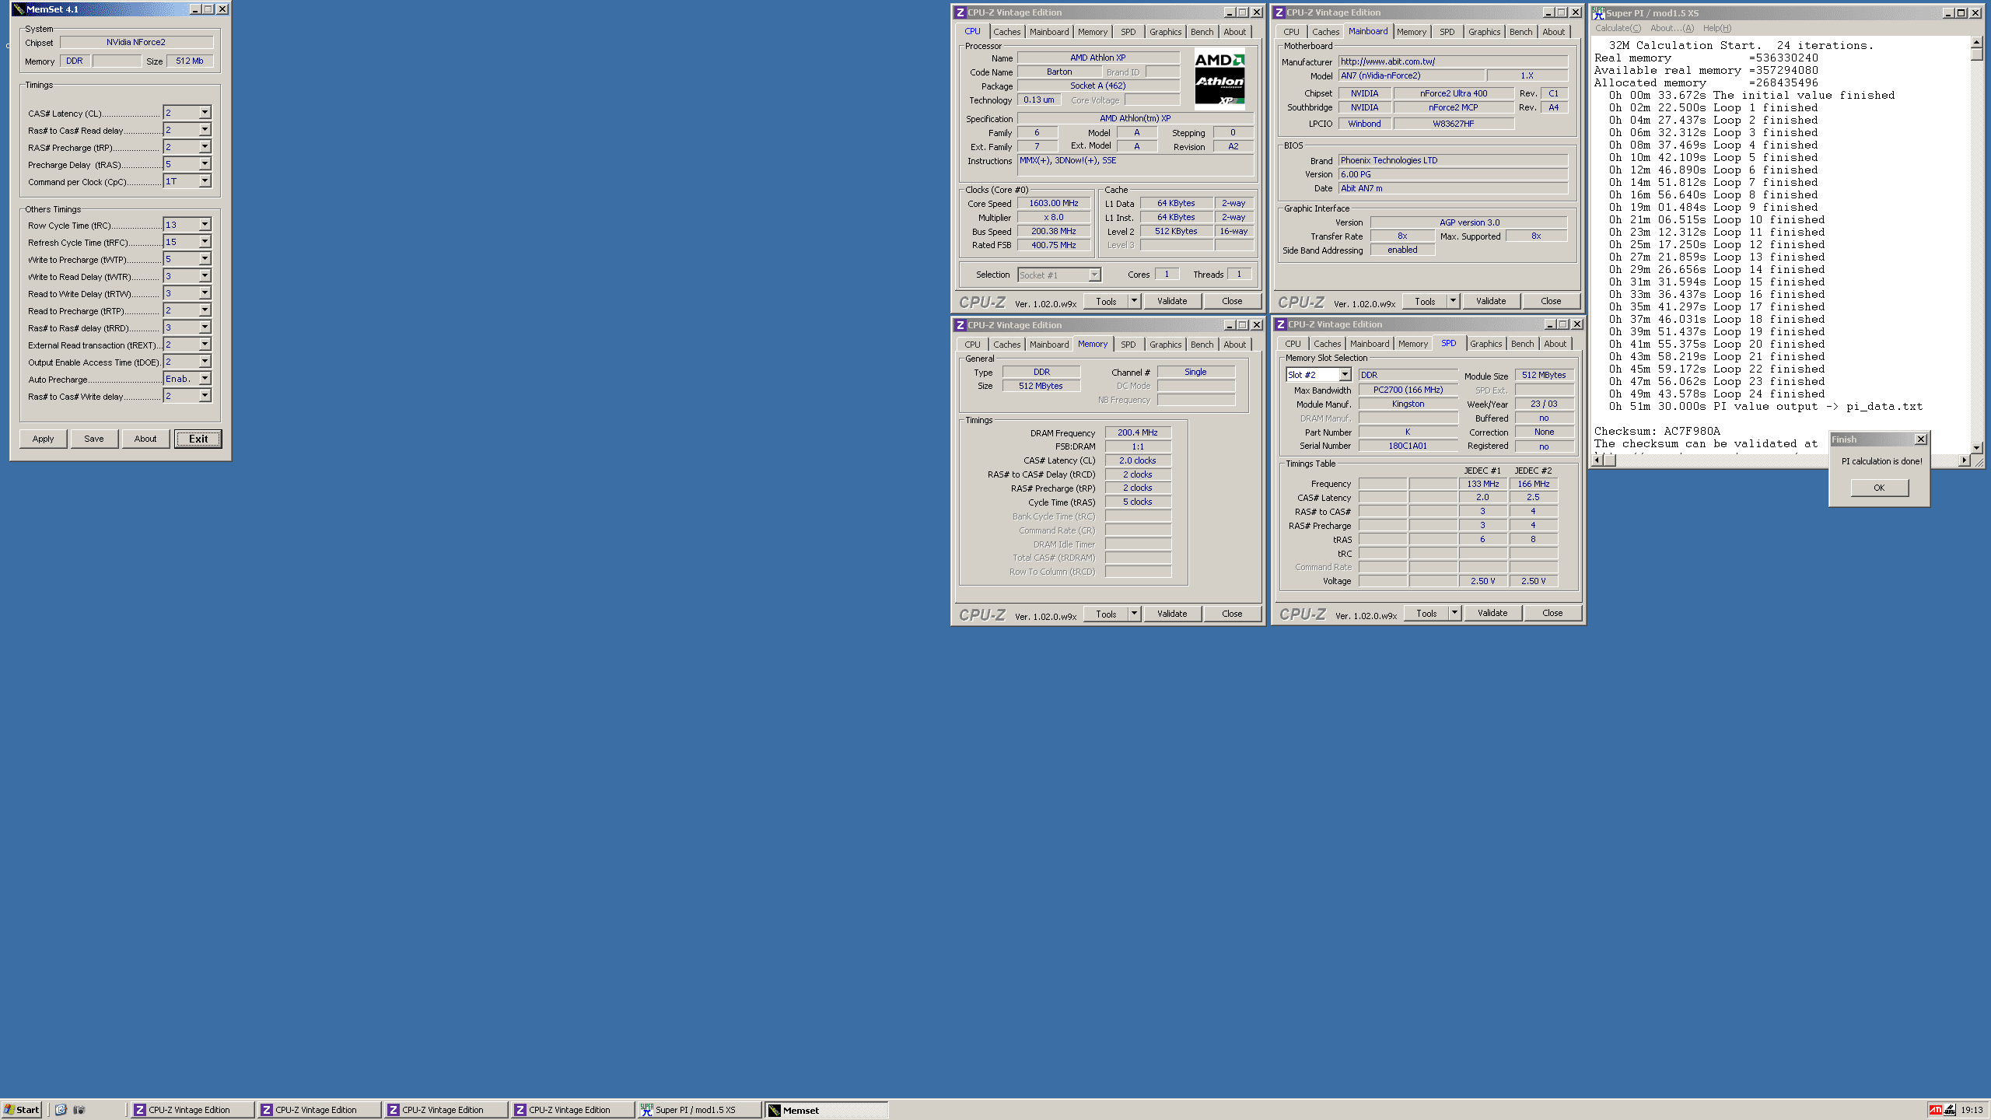Click Socket #1 selection dropdown in CPU-Z

point(1059,275)
